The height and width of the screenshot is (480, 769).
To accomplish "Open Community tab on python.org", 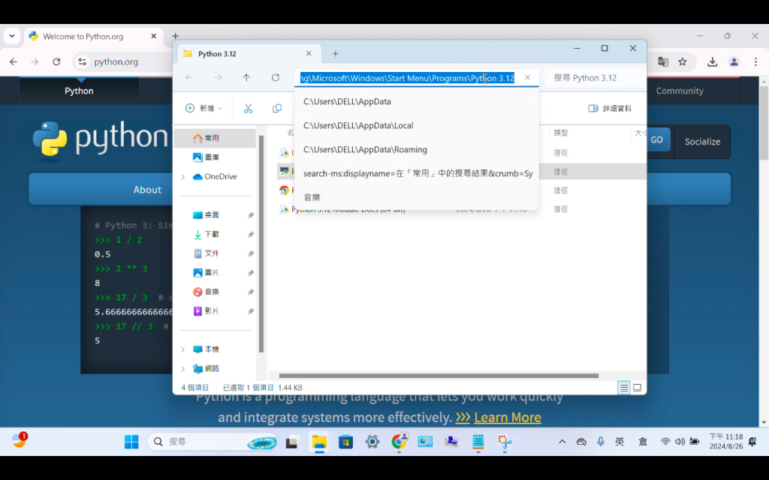I will (679, 91).
